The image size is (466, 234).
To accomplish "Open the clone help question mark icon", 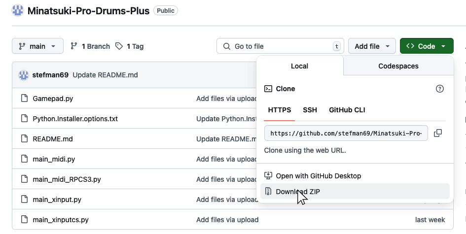I will (x=439, y=89).
